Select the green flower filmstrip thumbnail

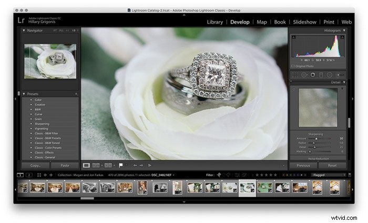tap(265, 188)
